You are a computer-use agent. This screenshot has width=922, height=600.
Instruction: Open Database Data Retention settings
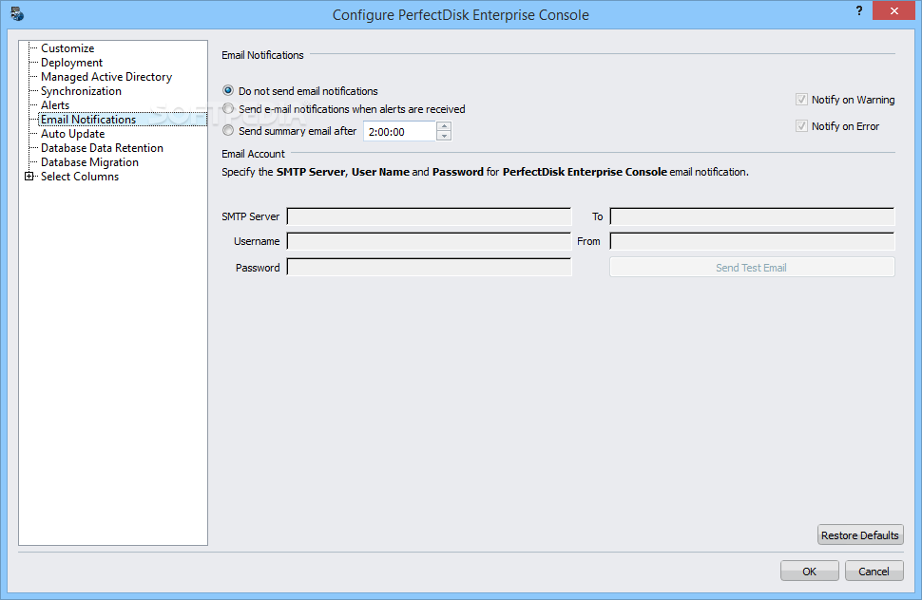tap(103, 148)
